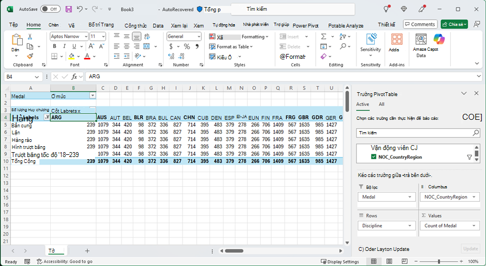Click the Comments button

[x=420, y=24]
